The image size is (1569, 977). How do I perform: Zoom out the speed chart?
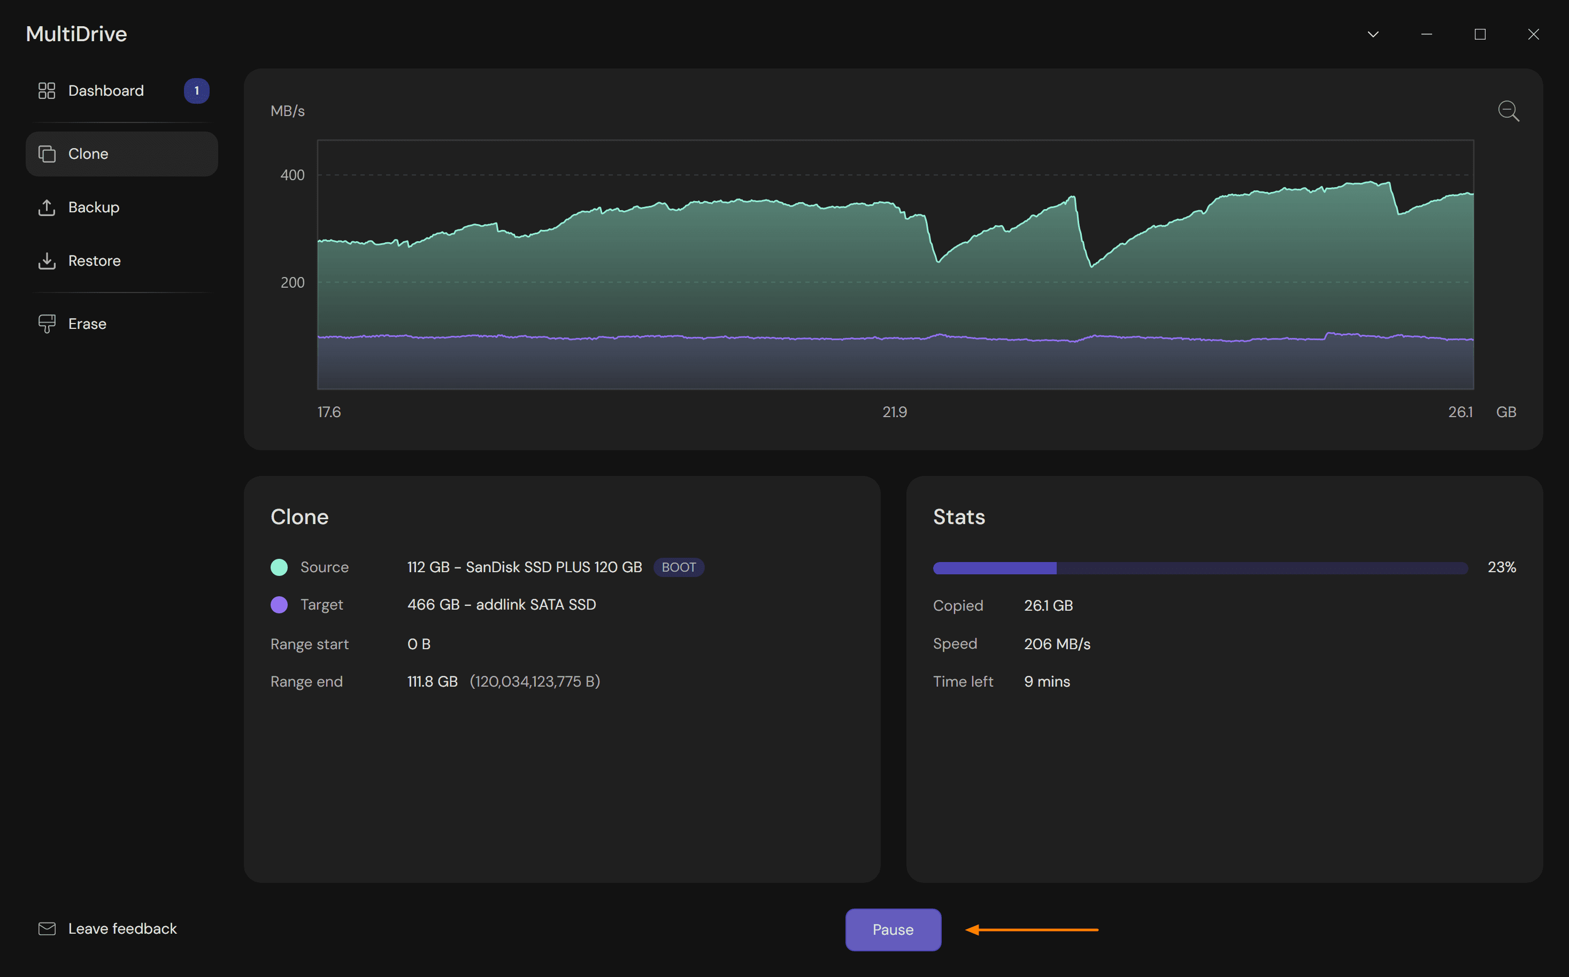click(1508, 111)
